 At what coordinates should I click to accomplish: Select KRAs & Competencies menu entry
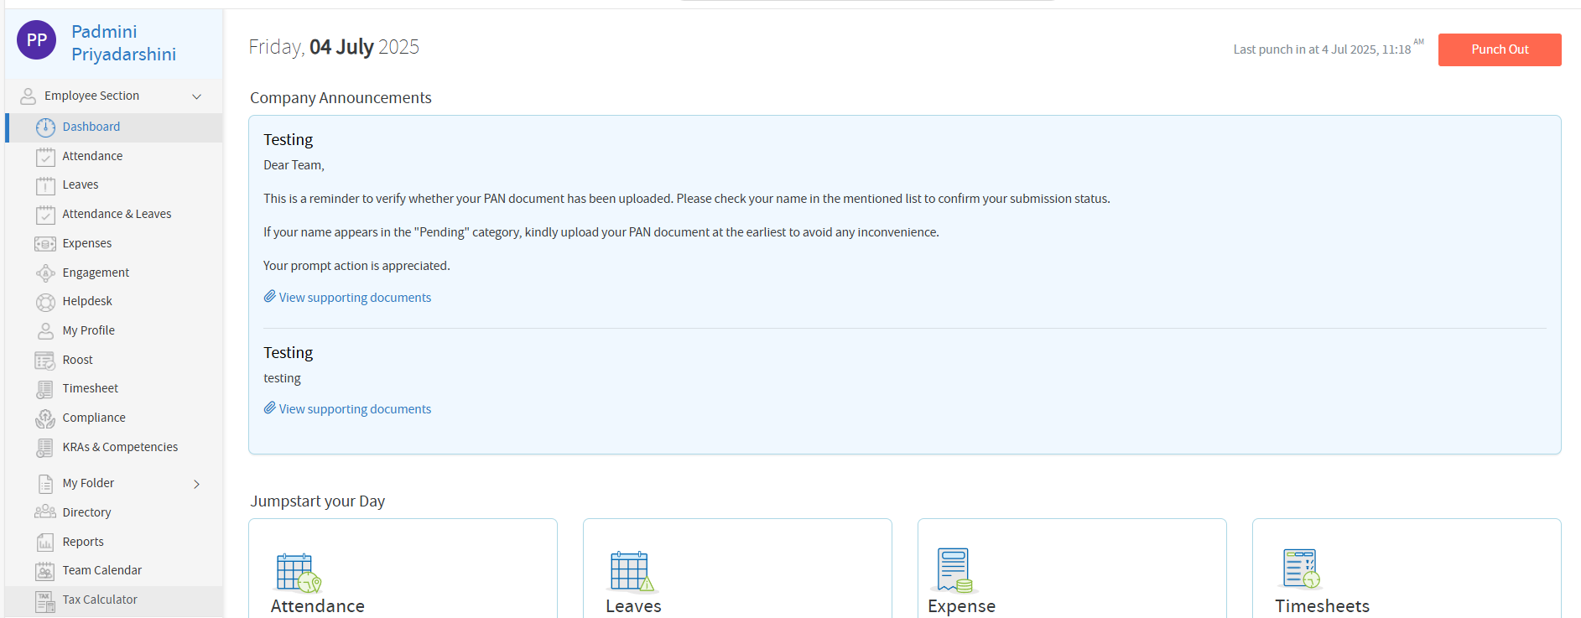click(120, 447)
